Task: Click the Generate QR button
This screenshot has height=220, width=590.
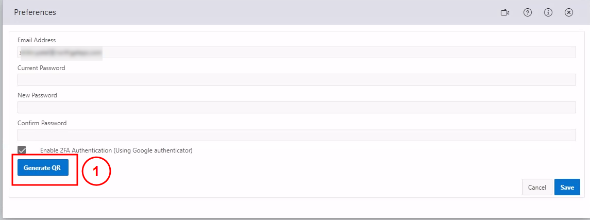Action: tap(43, 167)
